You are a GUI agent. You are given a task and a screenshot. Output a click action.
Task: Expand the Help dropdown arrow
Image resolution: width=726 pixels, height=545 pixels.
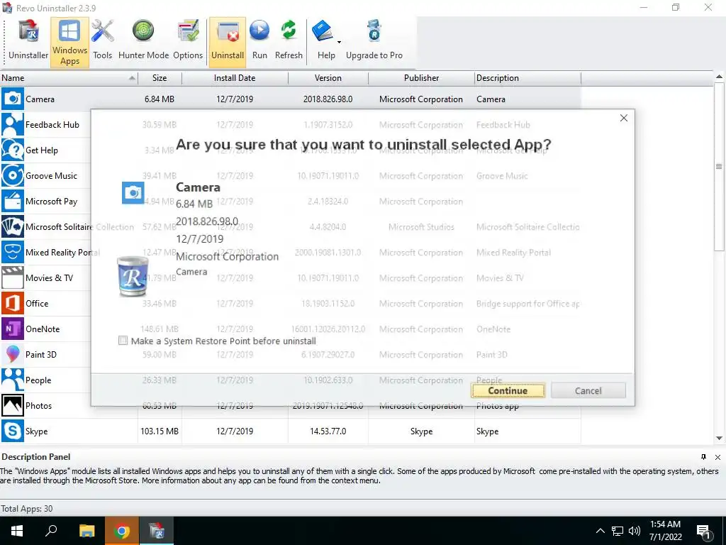(x=340, y=42)
